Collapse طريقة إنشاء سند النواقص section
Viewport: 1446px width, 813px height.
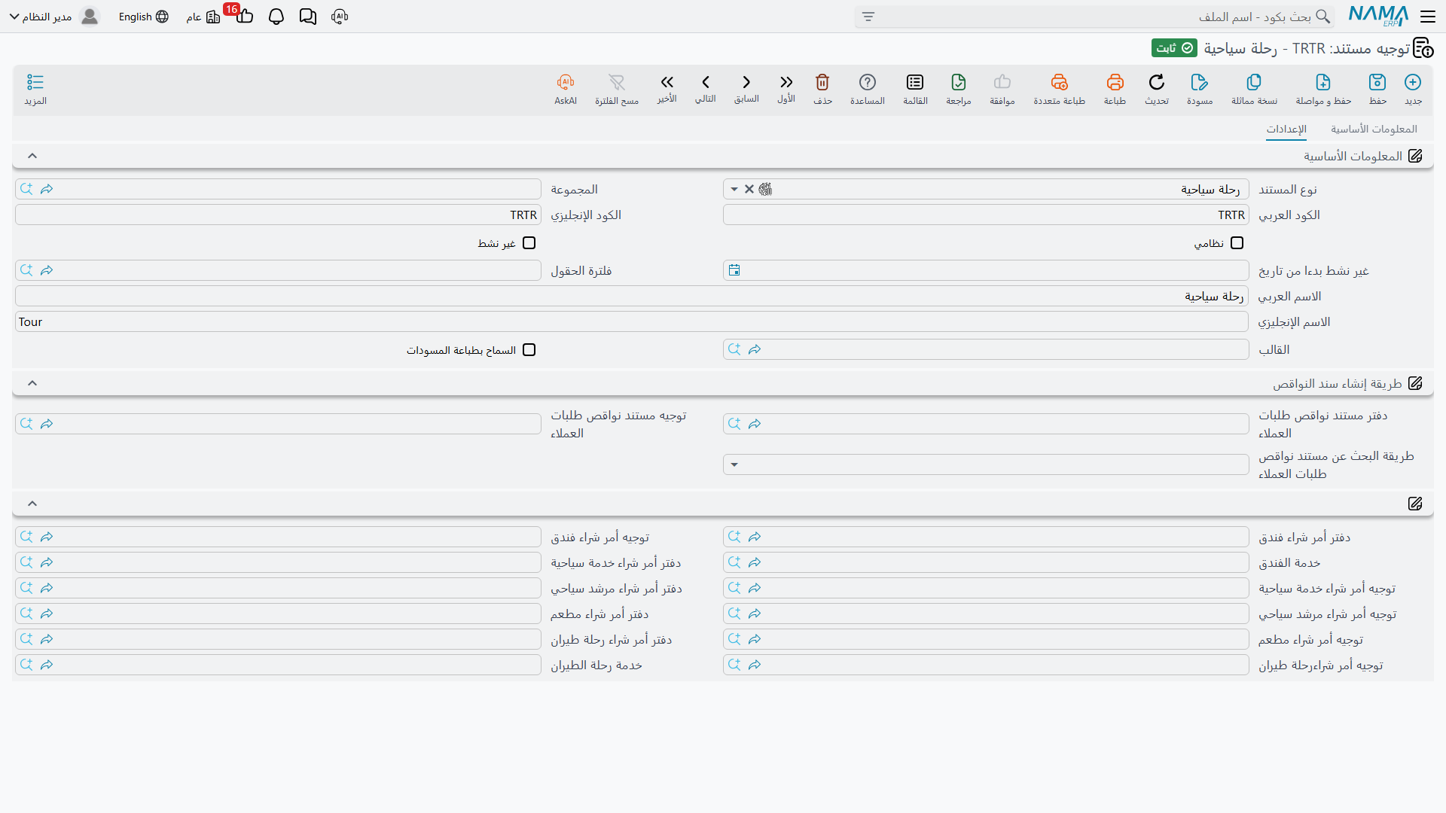point(32,383)
